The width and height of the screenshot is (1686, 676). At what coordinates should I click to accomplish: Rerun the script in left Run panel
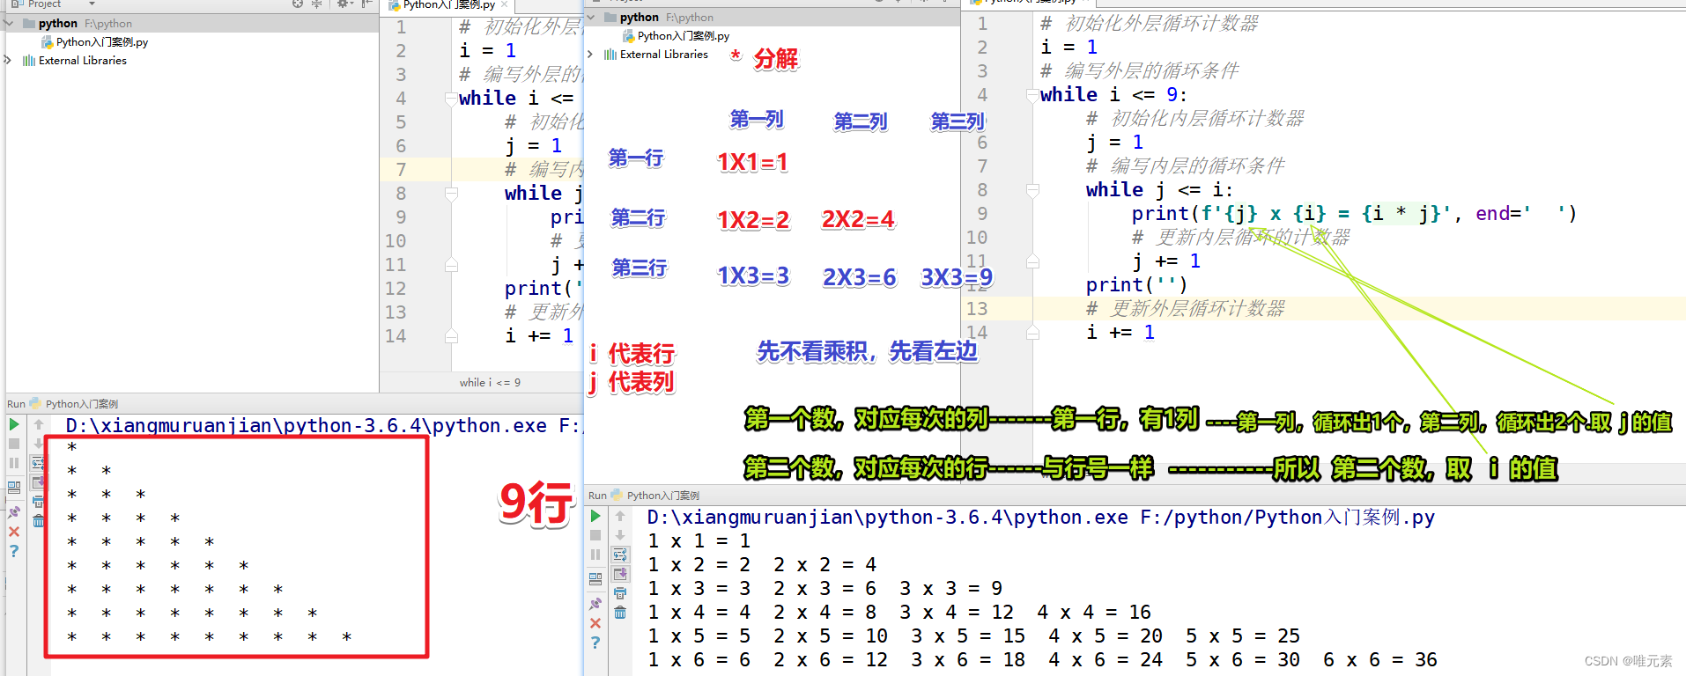[x=14, y=424]
